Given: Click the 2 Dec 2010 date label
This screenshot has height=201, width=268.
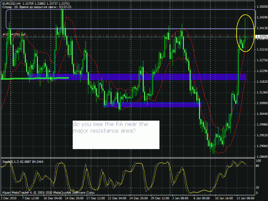Looking at the screenshot, I should click(x=9, y=198).
